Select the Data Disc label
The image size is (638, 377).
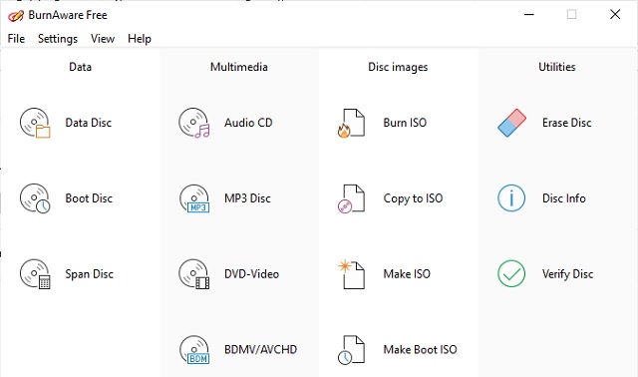89,123
